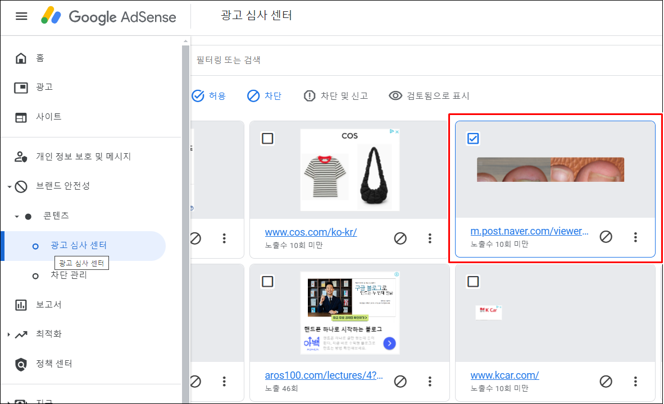
Task: Expand the 최적화 sidebar section
Action: (8, 334)
